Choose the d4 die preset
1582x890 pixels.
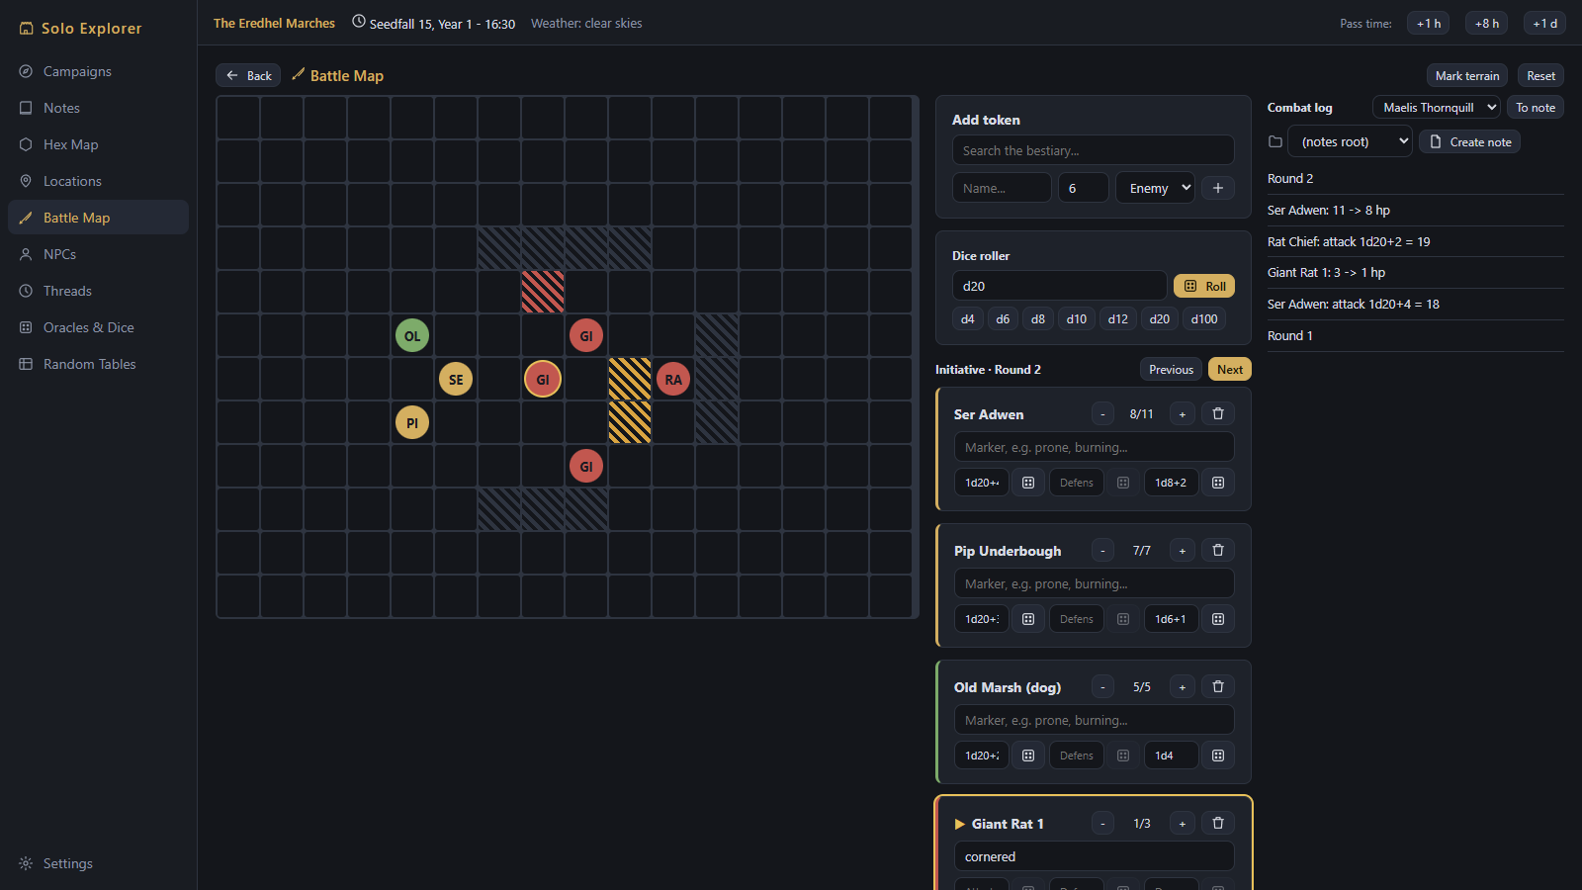coord(967,319)
